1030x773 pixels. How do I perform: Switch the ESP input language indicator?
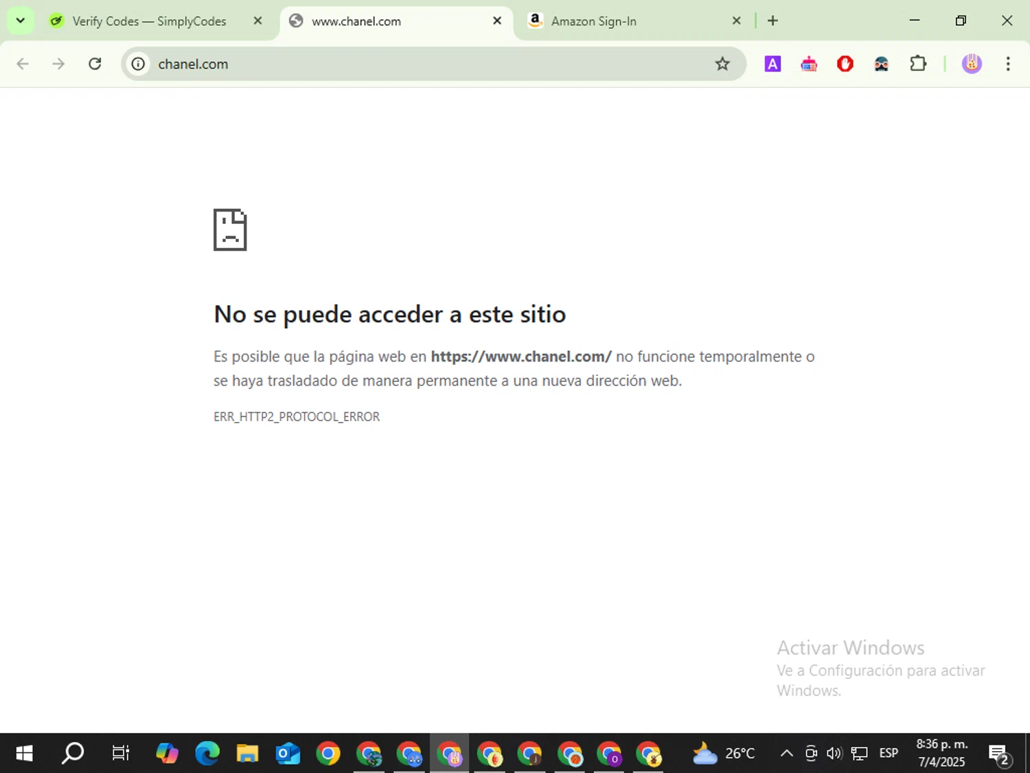click(x=889, y=754)
